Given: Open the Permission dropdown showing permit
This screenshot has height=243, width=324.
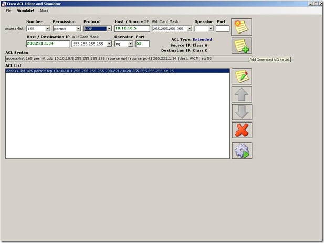Looking at the screenshot, I should (78, 29).
